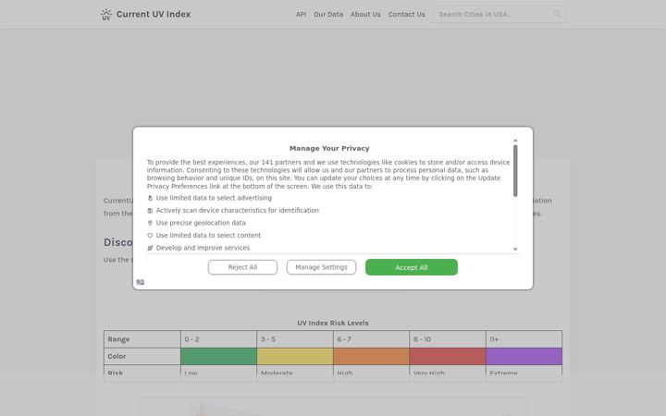
Task: Open the Contact Us page
Action: tap(406, 15)
